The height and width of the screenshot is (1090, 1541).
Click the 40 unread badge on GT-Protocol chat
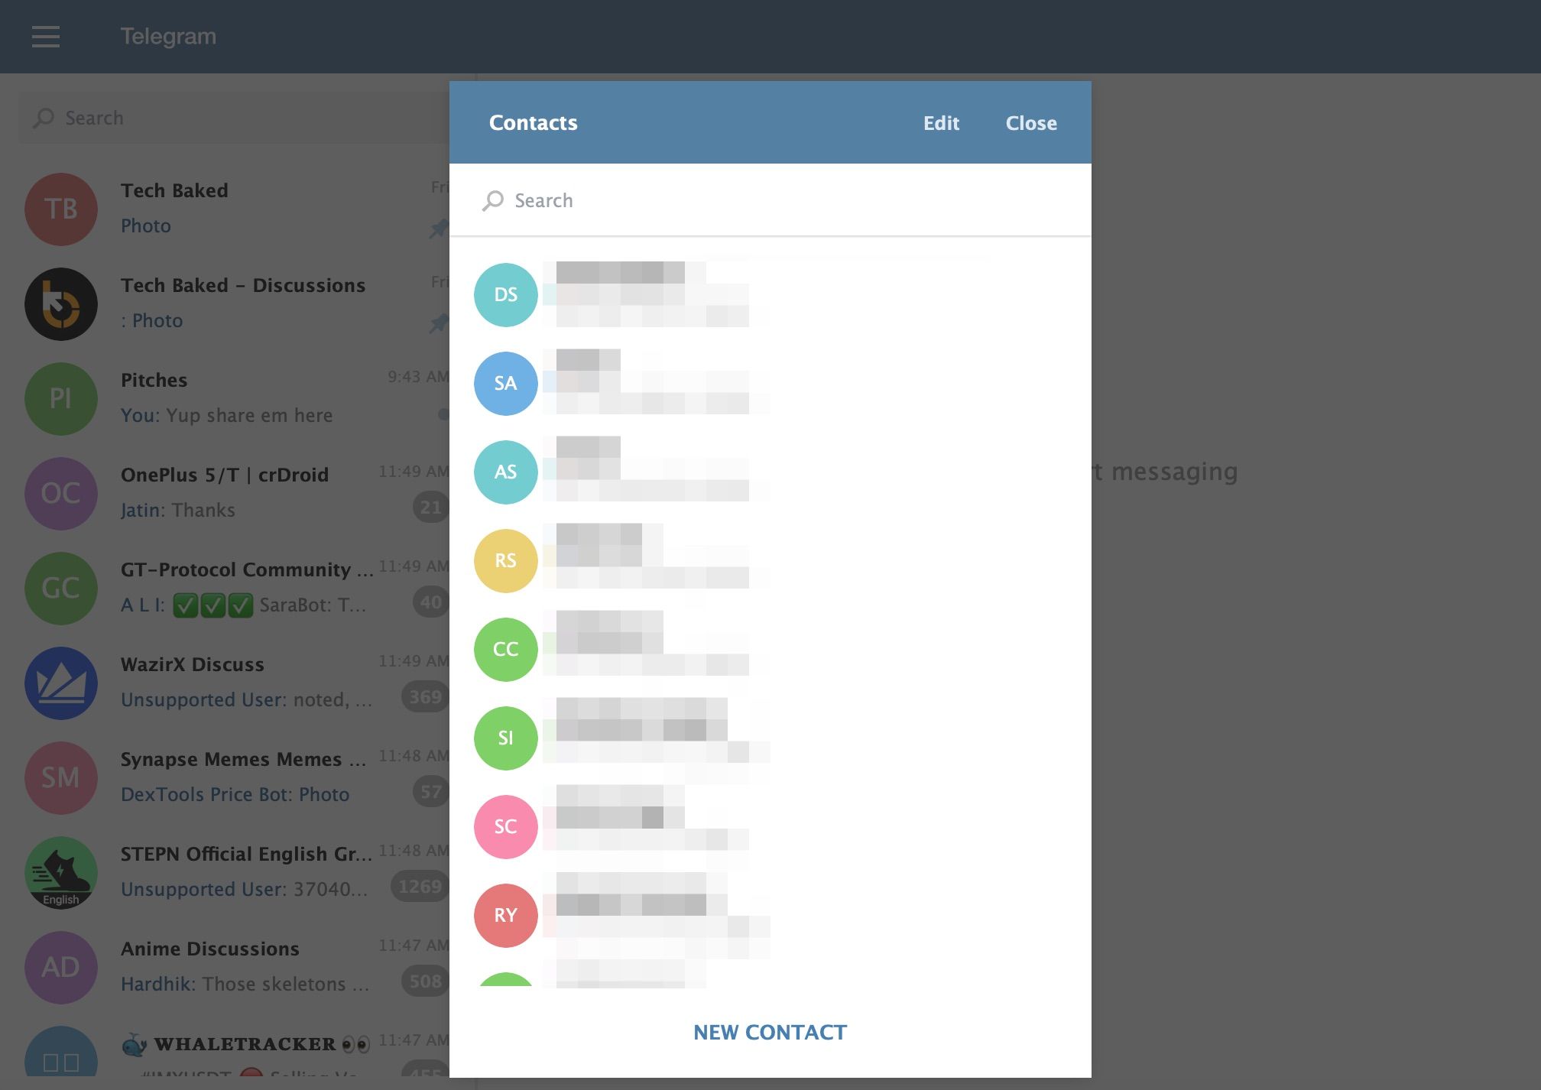[x=430, y=602]
